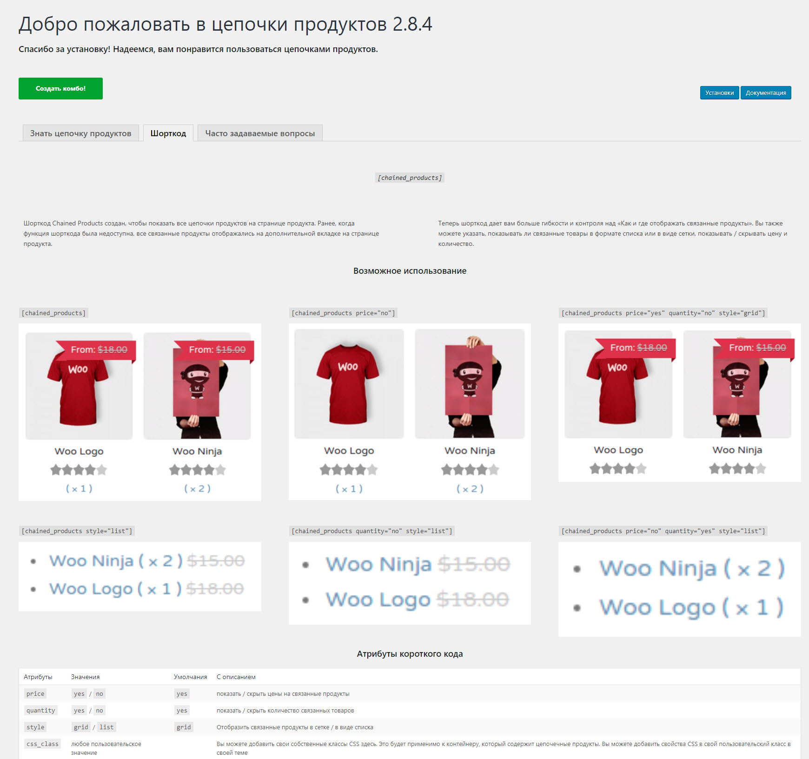
Task: Click "Woo Ninja" name in style="grid" example
Action: (x=737, y=450)
